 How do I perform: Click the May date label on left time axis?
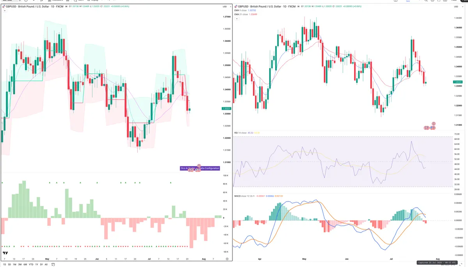(47, 259)
